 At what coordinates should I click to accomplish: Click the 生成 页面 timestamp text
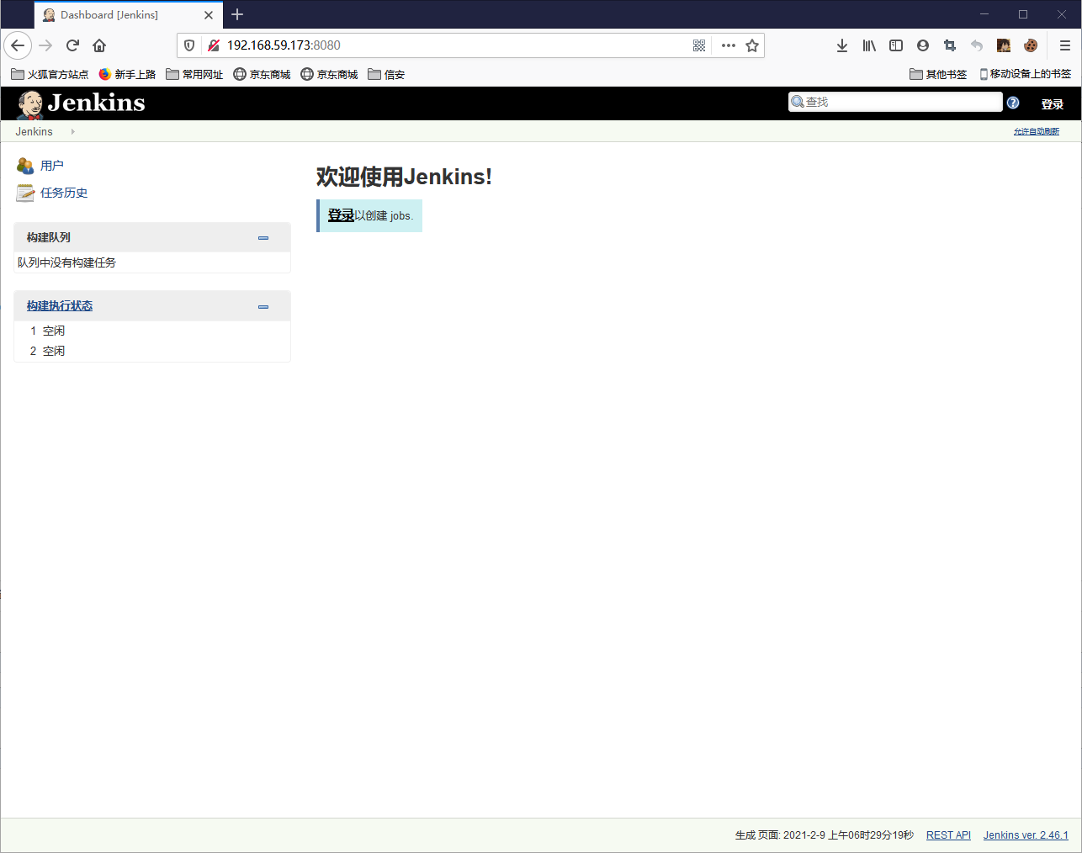[825, 835]
